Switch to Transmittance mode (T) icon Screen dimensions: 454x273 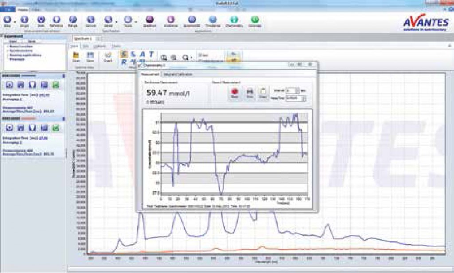(x=151, y=54)
